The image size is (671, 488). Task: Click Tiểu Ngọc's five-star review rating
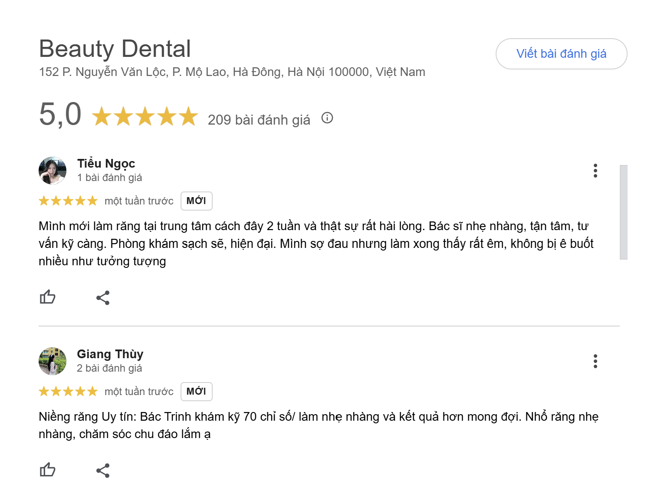point(68,201)
